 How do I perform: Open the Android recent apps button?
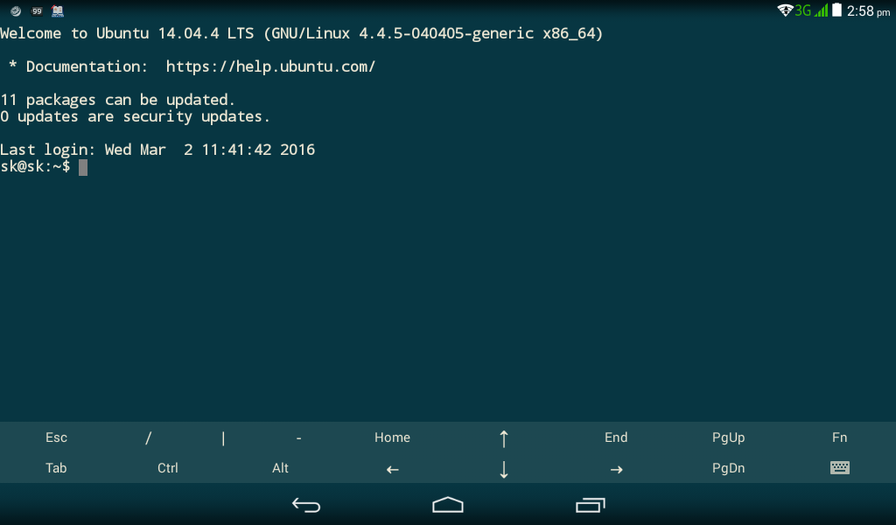591,505
